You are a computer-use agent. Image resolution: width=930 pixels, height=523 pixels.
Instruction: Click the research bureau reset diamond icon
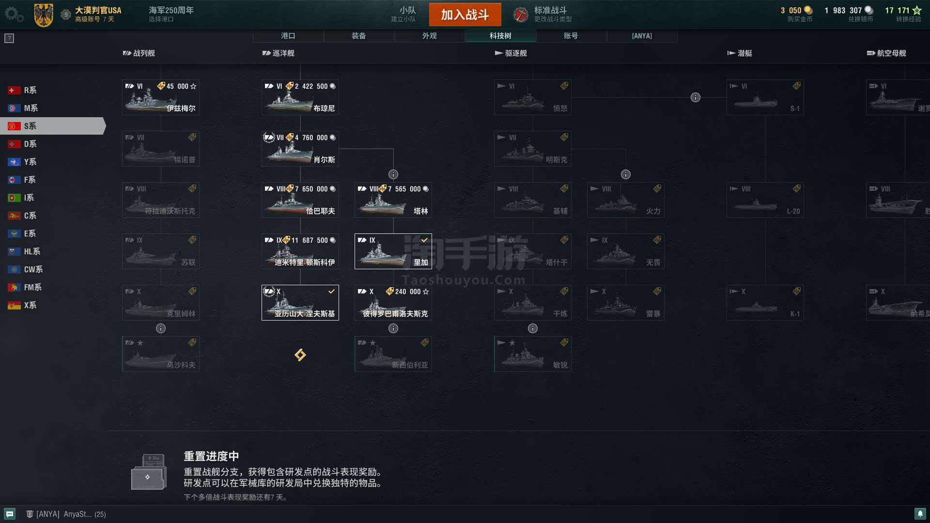(300, 355)
